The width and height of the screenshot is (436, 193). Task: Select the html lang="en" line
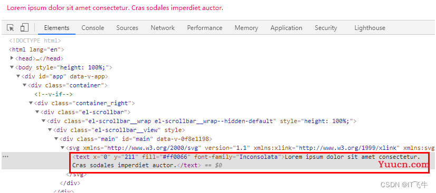(x=36, y=49)
